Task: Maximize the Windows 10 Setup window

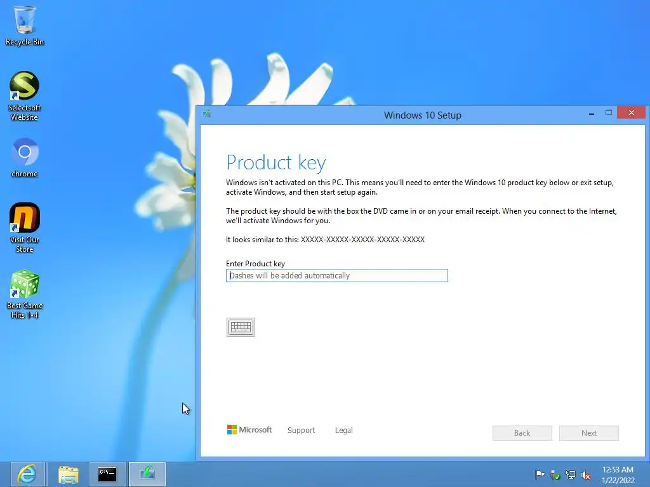Action: tap(609, 113)
